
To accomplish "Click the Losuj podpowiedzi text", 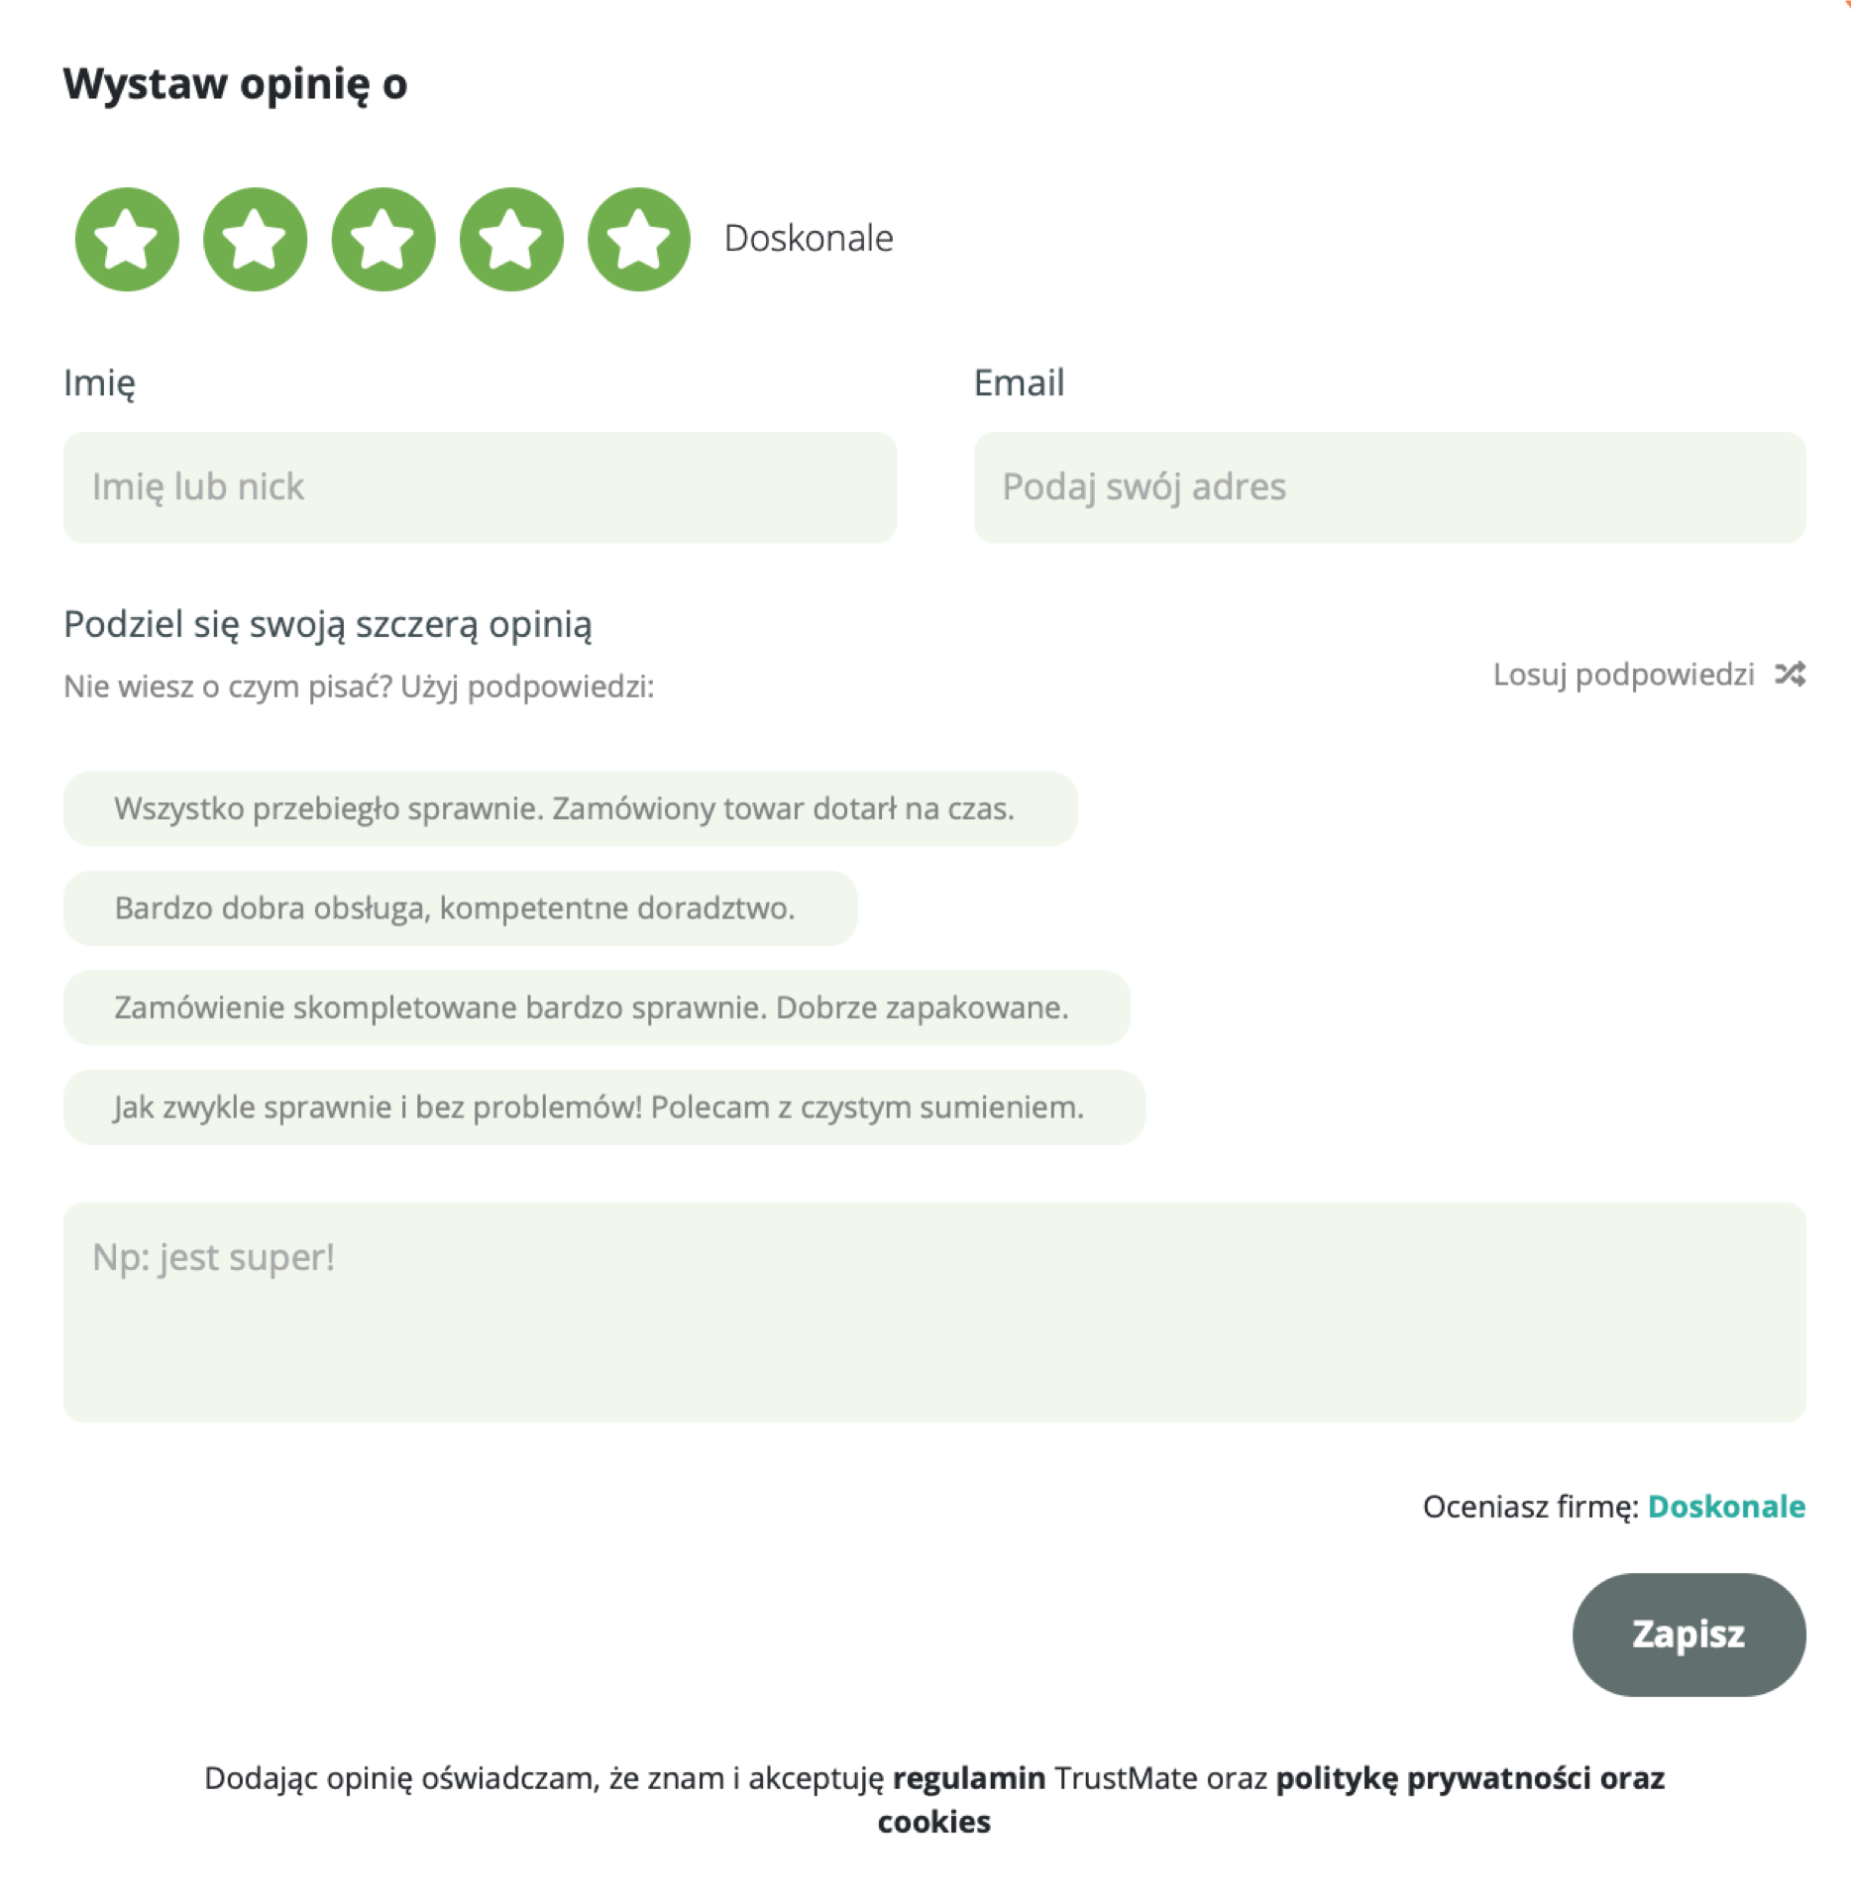I will click(x=1623, y=675).
